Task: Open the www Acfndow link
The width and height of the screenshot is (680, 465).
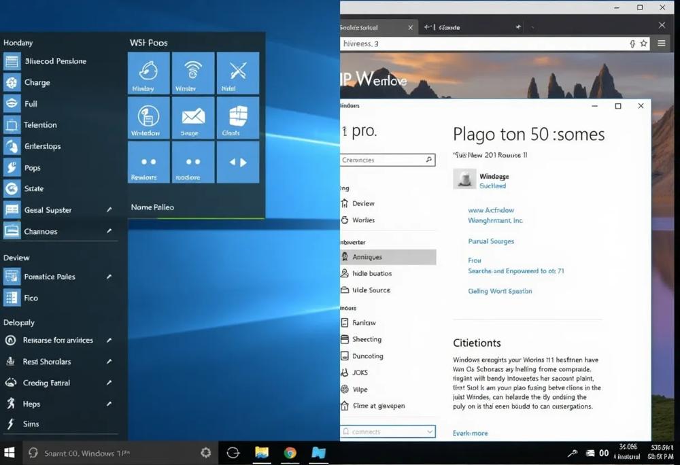Action: click(x=491, y=210)
